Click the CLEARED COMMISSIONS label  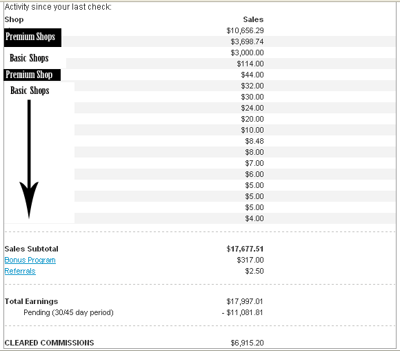tap(49, 343)
